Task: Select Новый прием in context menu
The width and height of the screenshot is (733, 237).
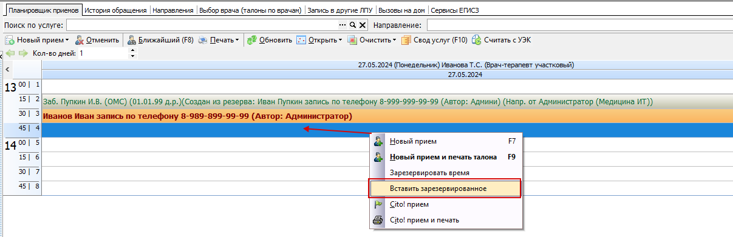Action: pos(445,141)
